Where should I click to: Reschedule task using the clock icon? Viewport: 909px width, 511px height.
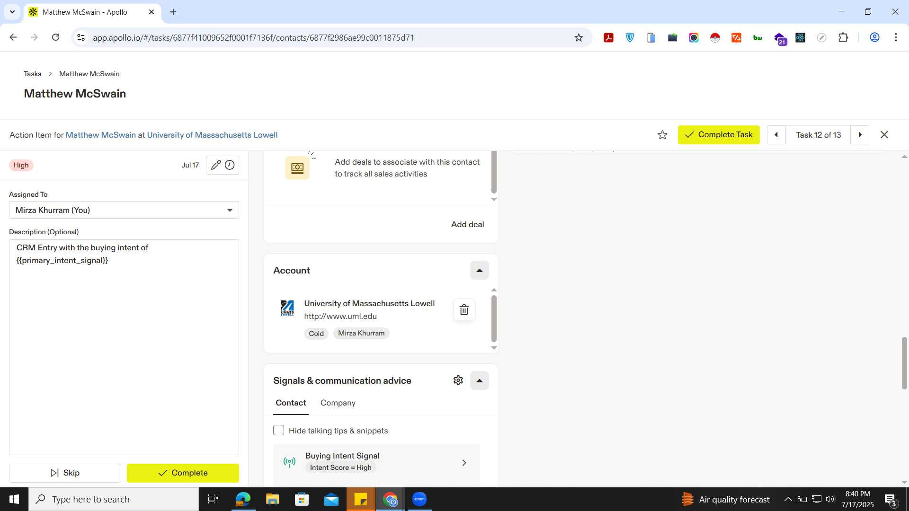(x=230, y=165)
